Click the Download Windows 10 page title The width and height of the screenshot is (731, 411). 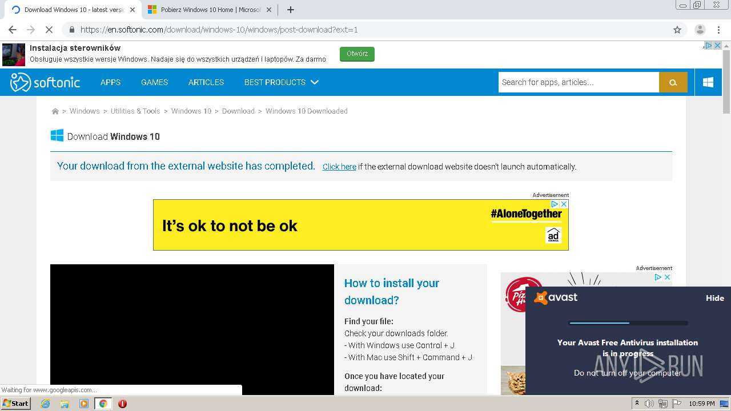(114, 136)
